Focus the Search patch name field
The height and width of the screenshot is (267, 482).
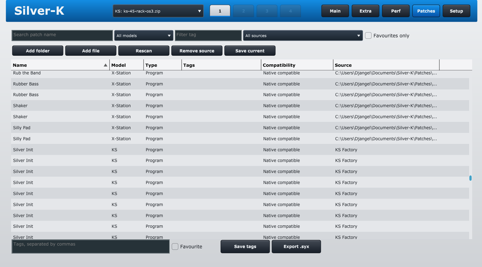point(62,35)
